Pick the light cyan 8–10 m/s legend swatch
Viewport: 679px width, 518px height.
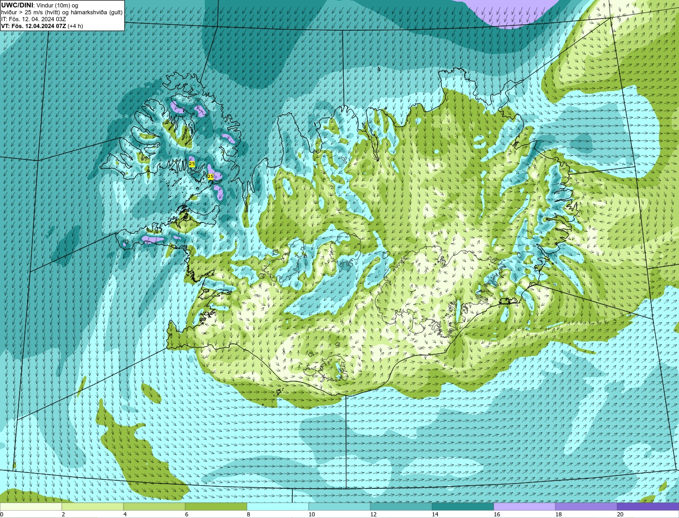pyautogui.click(x=277, y=507)
